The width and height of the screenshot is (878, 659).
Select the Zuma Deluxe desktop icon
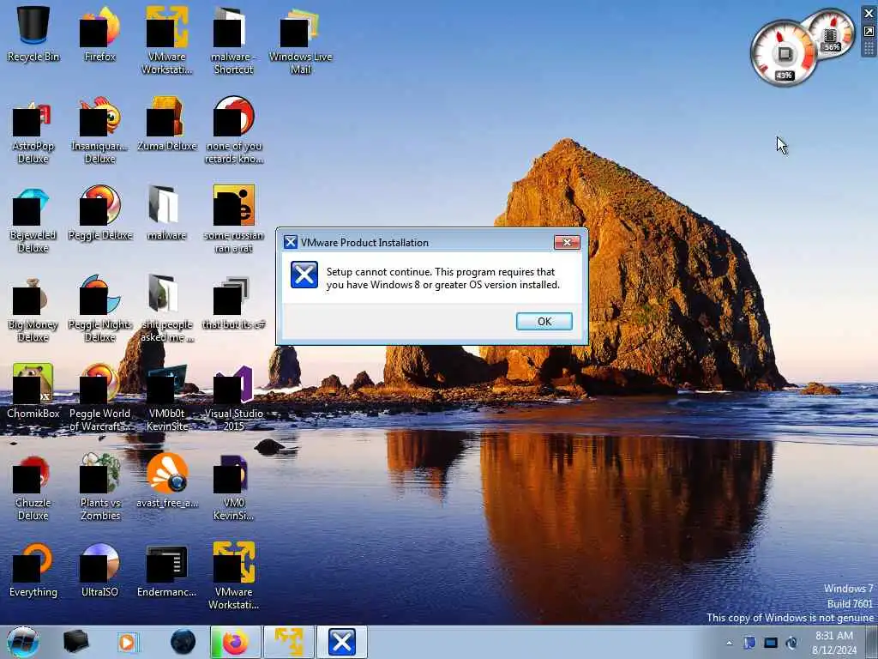click(166, 124)
